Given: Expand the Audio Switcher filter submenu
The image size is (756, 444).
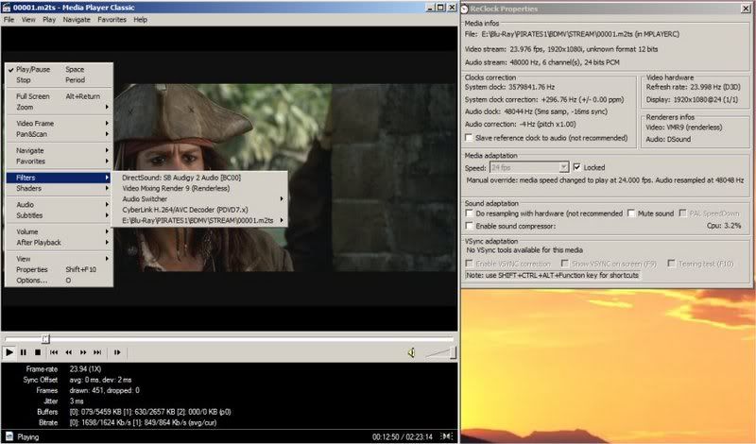Looking at the screenshot, I should pos(199,198).
